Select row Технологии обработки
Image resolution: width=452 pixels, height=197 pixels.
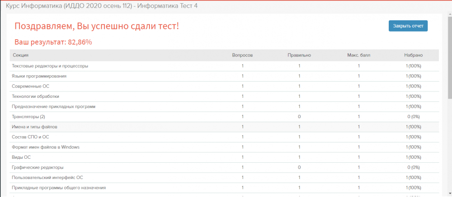tap(224, 96)
